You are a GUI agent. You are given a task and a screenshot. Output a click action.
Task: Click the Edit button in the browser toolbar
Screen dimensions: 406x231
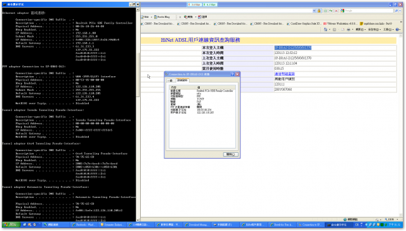[x=145, y=17]
